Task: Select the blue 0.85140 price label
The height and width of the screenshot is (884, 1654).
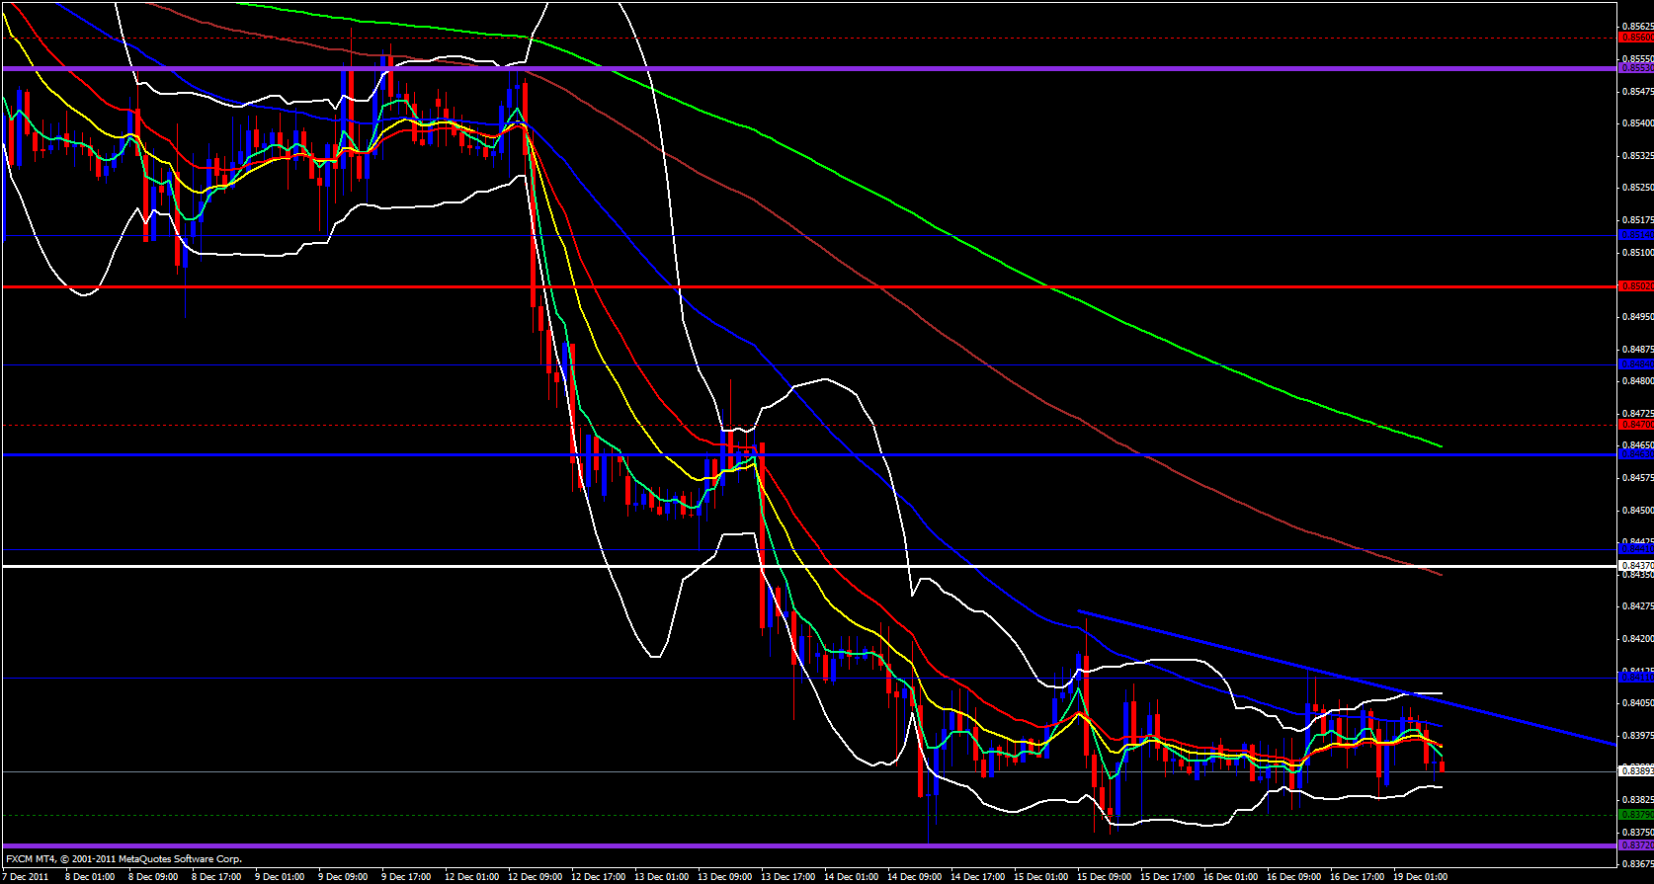Action: coord(1635,235)
